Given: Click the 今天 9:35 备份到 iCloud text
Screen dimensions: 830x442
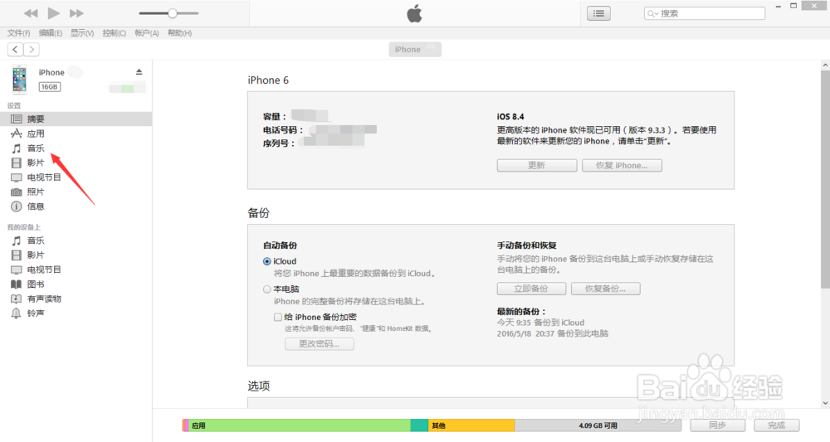Looking at the screenshot, I should coord(540,323).
